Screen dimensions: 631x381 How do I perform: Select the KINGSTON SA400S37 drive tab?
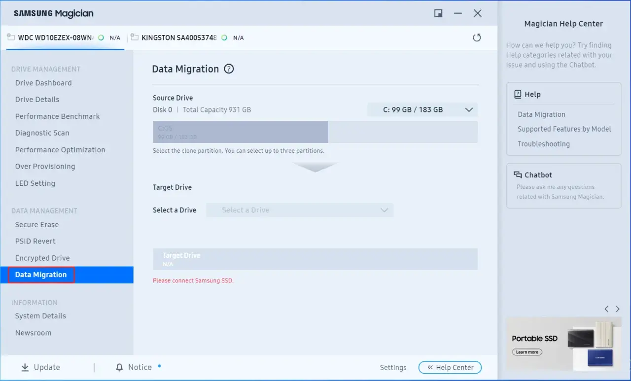tap(187, 37)
